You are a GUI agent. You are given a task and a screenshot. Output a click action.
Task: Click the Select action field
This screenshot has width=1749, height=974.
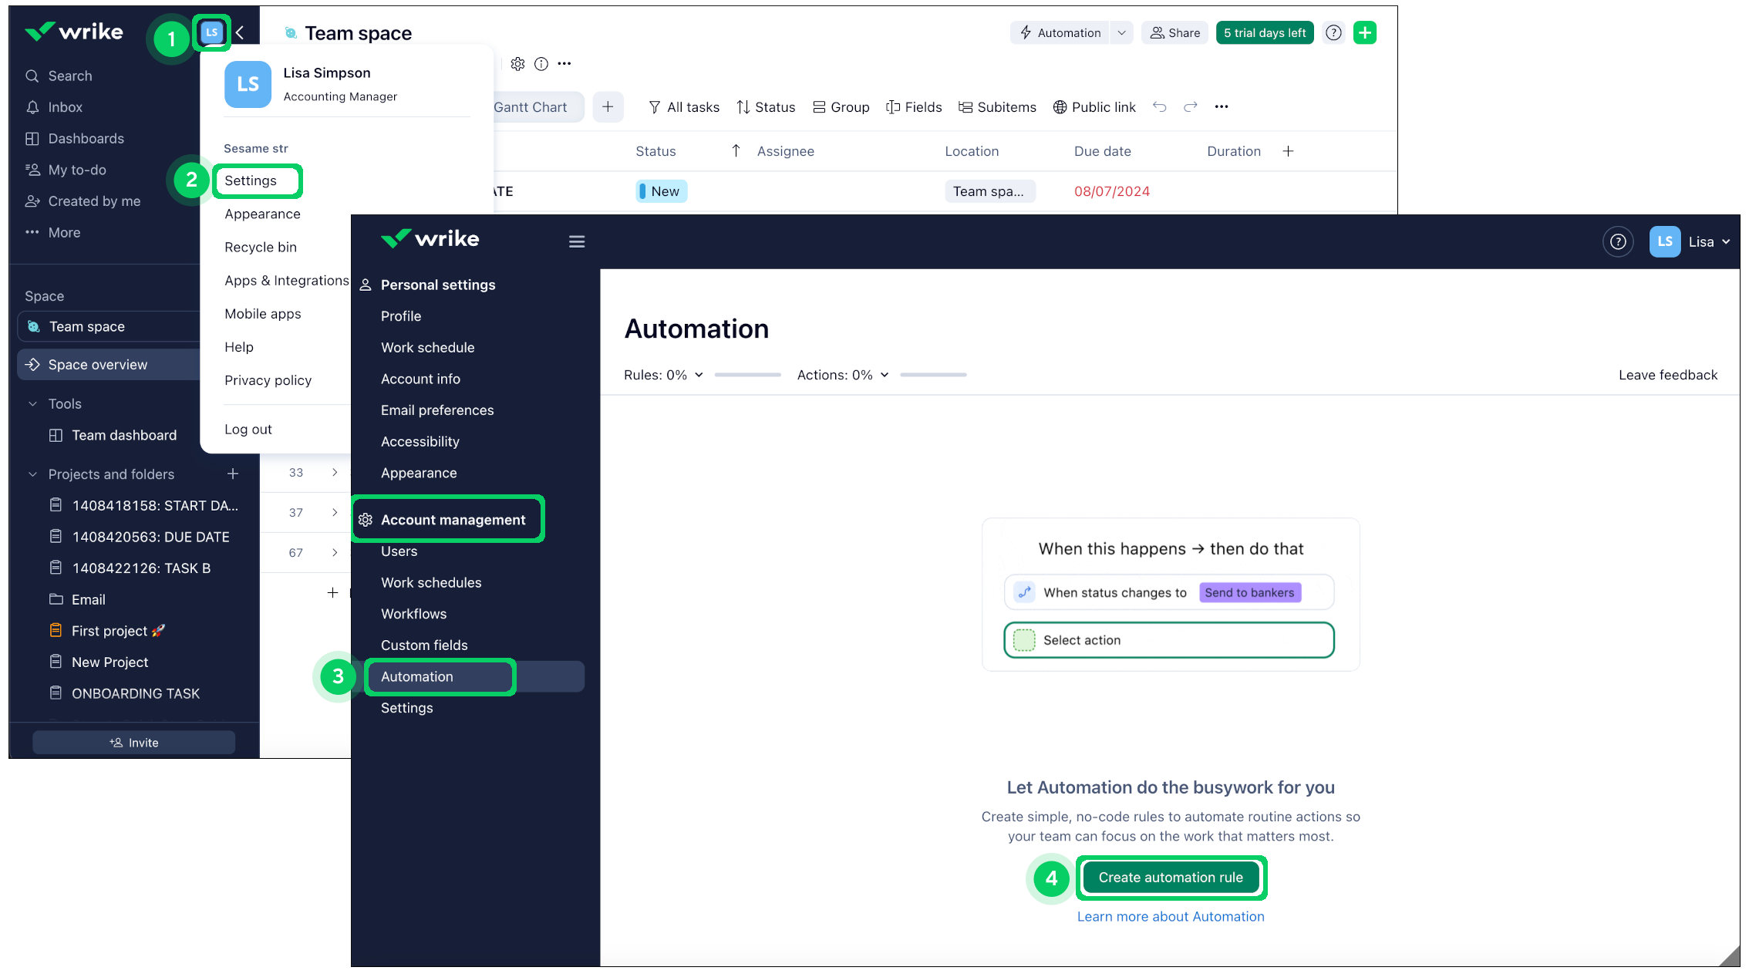(1168, 640)
